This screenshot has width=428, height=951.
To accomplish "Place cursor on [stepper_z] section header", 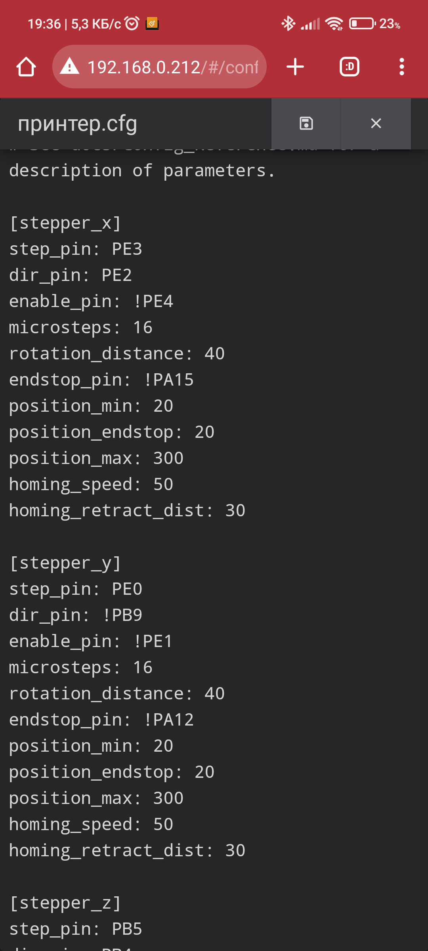I will pos(65,903).
